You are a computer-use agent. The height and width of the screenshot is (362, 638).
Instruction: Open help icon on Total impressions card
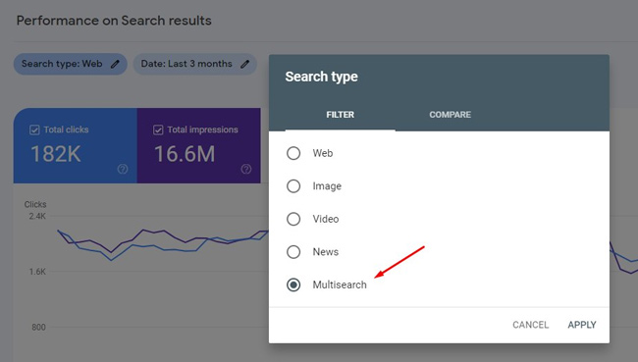(x=245, y=169)
